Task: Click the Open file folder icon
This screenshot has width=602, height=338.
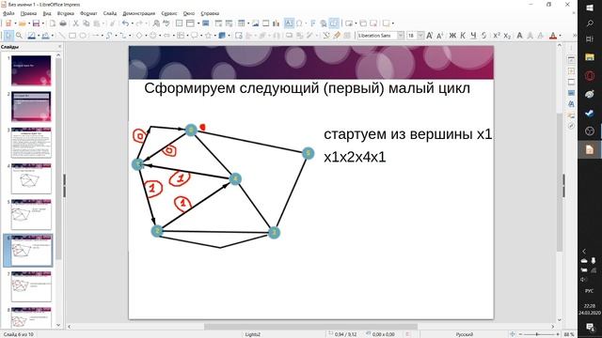Action: click(x=23, y=23)
